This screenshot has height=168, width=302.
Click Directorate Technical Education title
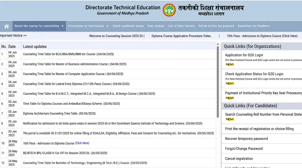[123, 7]
